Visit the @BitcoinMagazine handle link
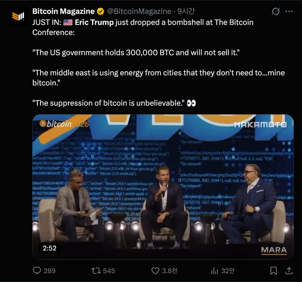The image size is (302, 282). (x=139, y=12)
